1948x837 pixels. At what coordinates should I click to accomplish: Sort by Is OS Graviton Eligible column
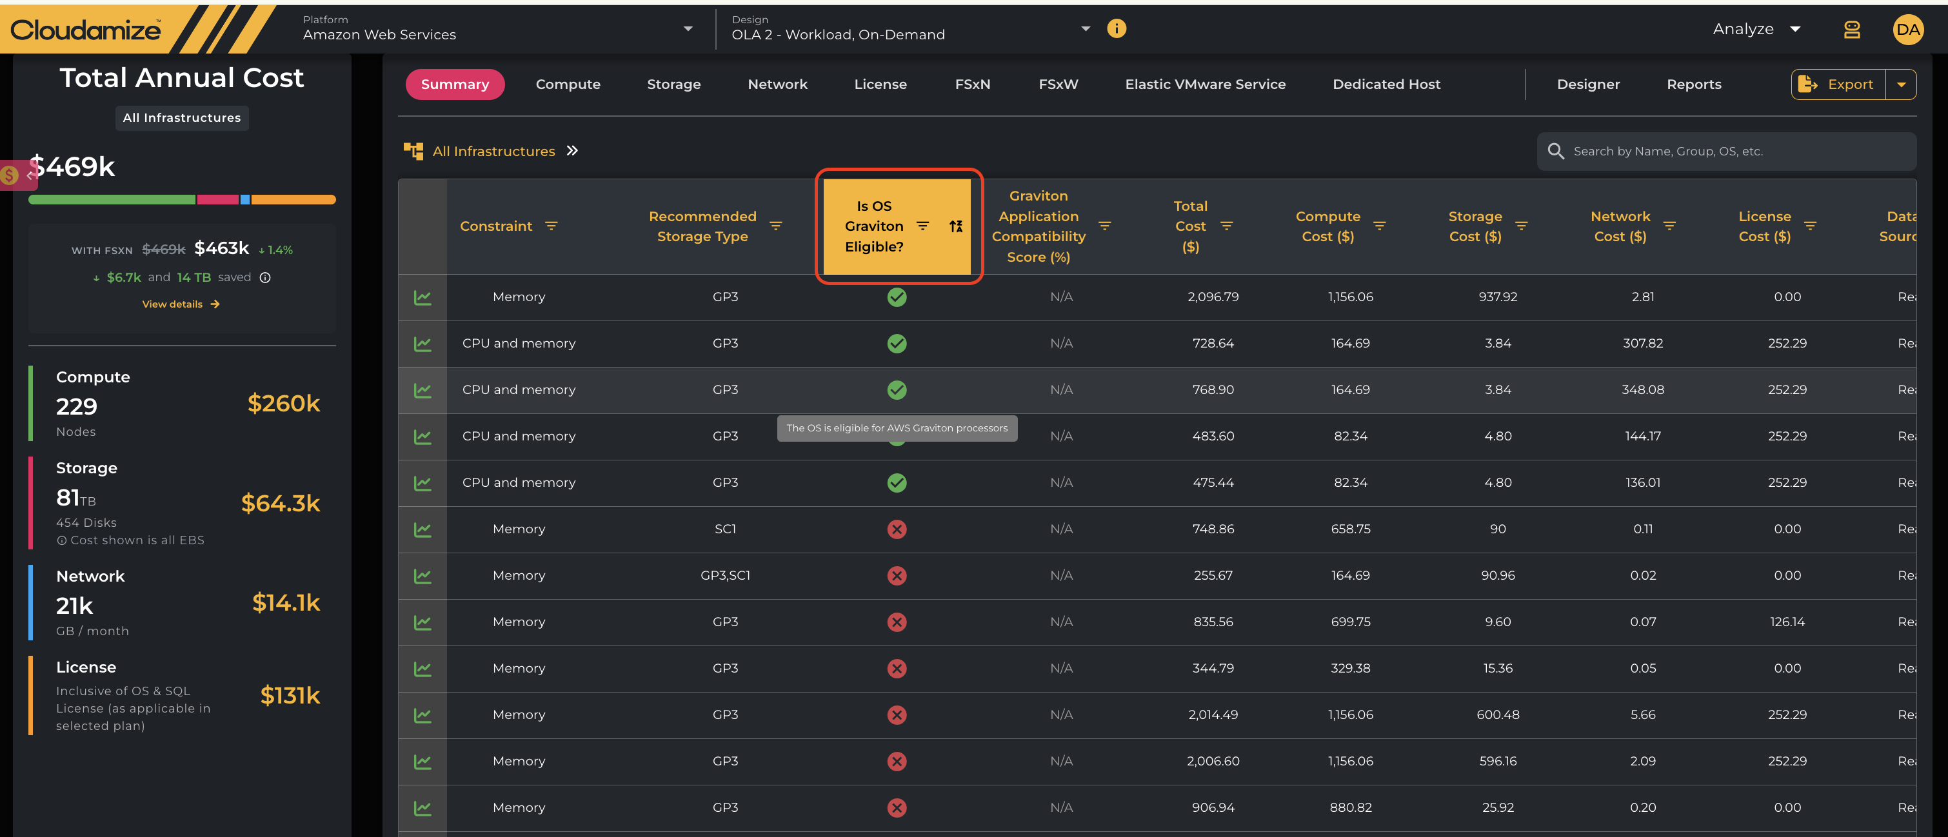tap(956, 226)
